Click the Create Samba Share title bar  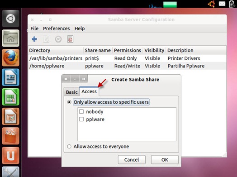[135, 79]
